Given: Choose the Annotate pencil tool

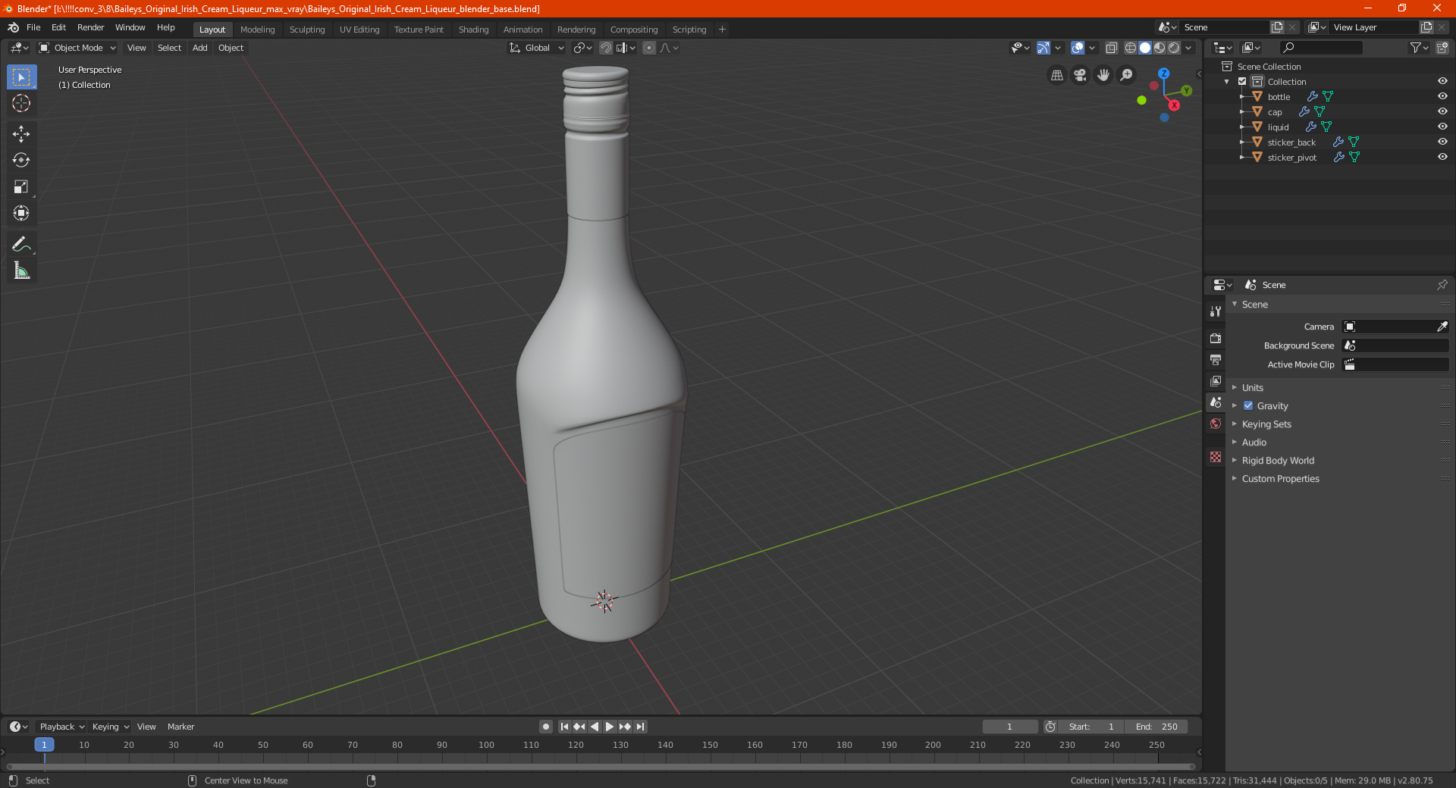Looking at the screenshot, I should pyautogui.click(x=21, y=244).
